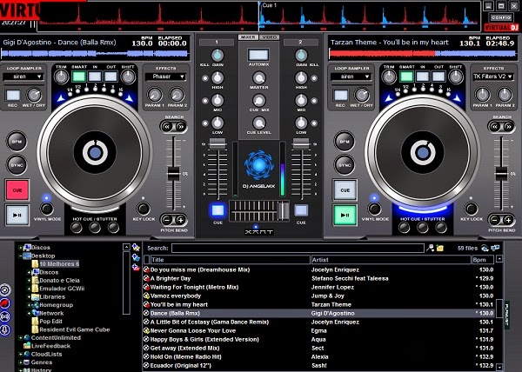Sort songs by Artist column header
Screen dimensions: 522x372
coord(391,260)
